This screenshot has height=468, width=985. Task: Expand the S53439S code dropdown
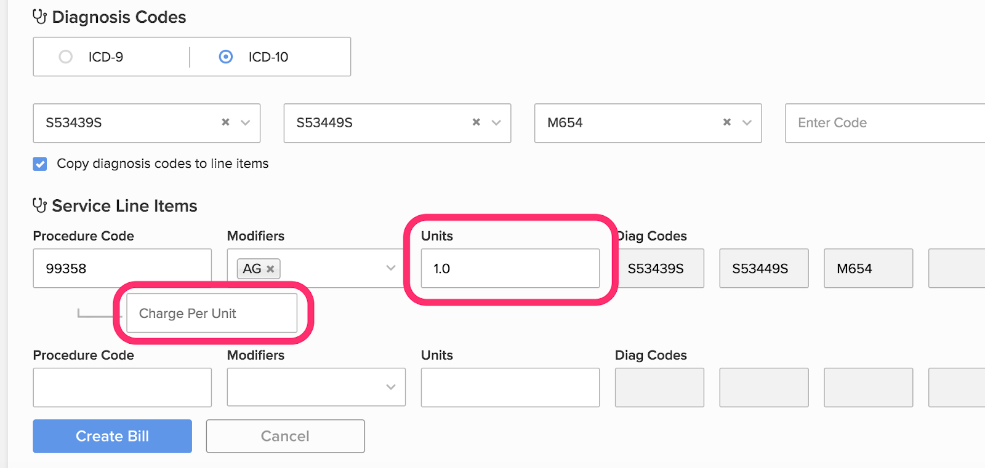246,122
